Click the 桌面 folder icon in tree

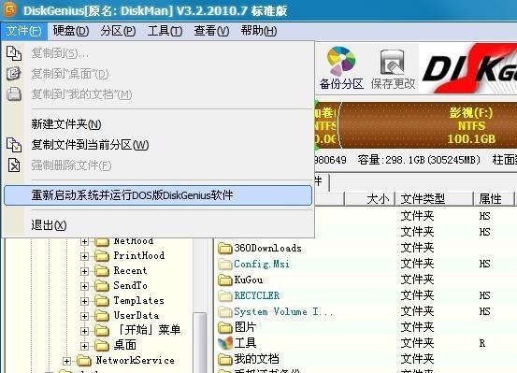102,346
